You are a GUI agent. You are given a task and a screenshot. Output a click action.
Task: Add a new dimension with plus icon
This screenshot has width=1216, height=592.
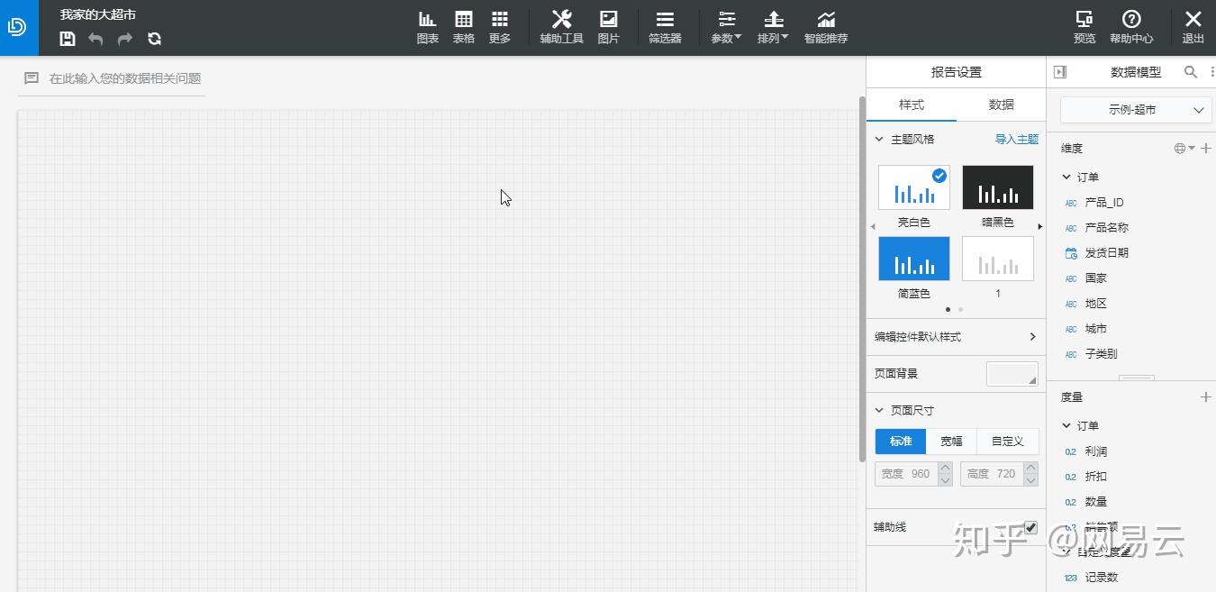[1206, 149]
